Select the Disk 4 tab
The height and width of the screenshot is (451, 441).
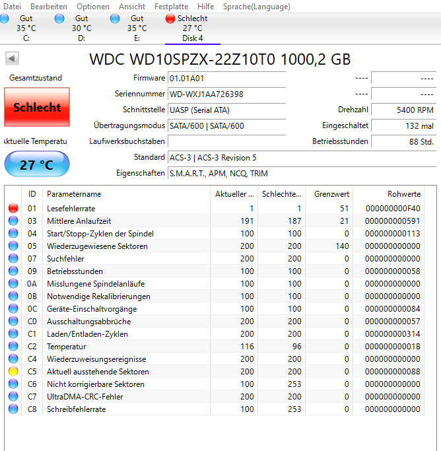coord(193,28)
